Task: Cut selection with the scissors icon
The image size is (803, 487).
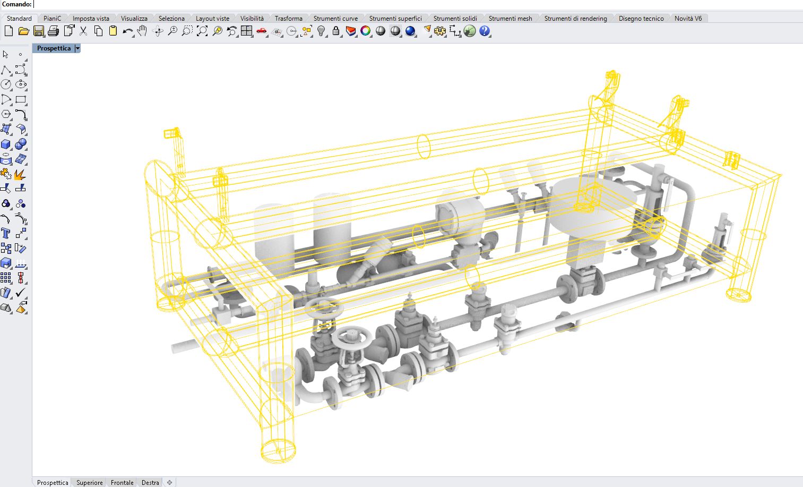Action: coord(83,31)
